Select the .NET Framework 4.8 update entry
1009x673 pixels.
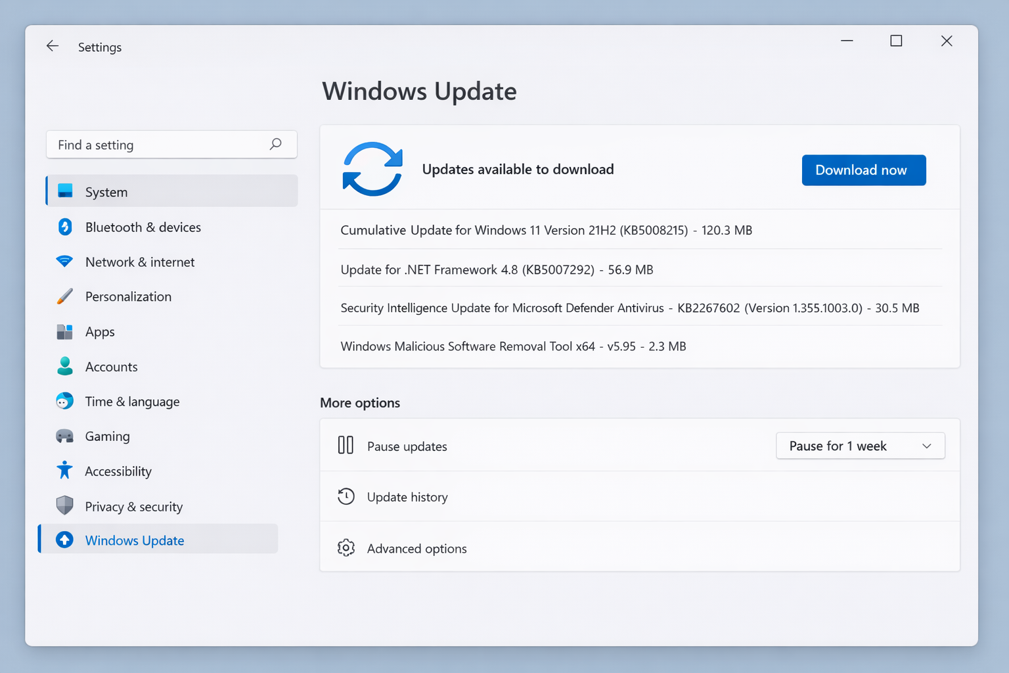point(640,269)
